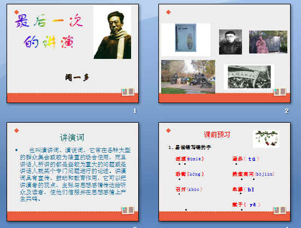Click the orange diamond on slide 1

click(x=16, y=12)
